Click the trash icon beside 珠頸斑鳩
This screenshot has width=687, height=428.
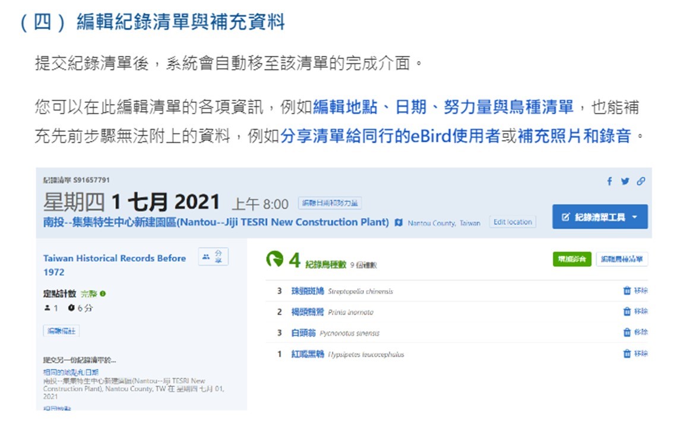click(x=627, y=291)
